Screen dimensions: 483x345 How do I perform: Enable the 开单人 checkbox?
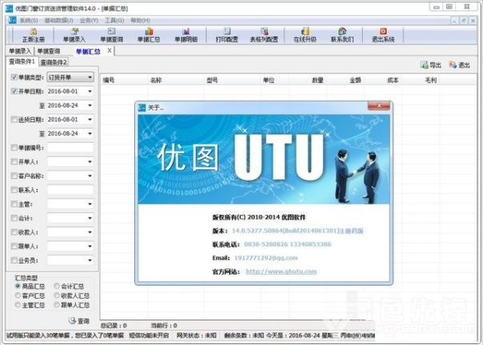(14, 161)
